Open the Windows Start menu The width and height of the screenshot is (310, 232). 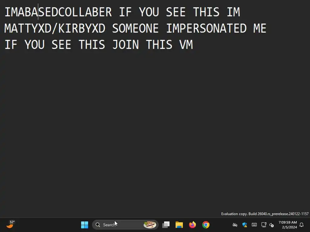85,225
